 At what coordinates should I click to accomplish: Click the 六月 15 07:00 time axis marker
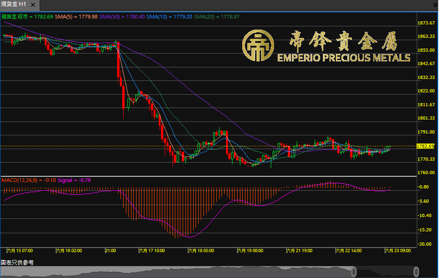tap(20, 251)
